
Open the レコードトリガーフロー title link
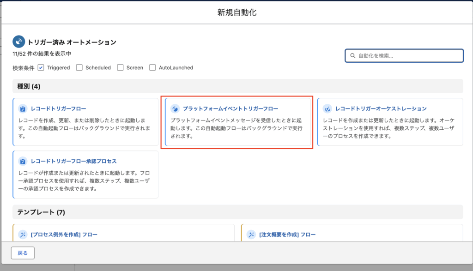pos(59,109)
